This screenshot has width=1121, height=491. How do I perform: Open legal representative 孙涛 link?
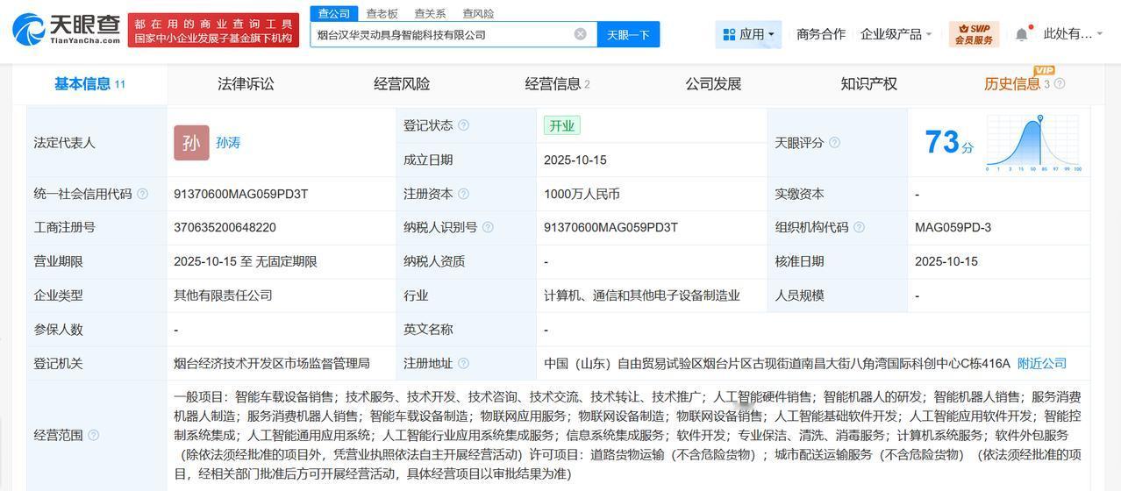pos(228,142)
